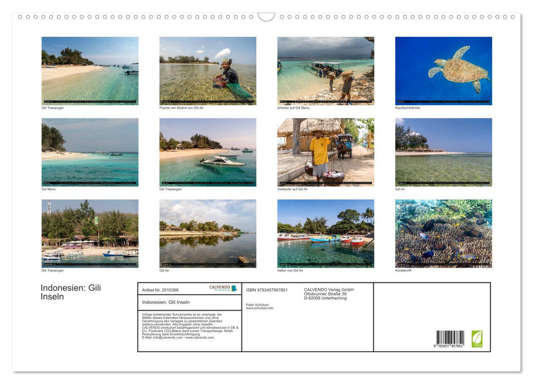Image resolution: width=533 pixels, height=384 pixels.
Task: Click the Fischer am Strand von Gili Air photo
Action: click(x=207, y=70)
